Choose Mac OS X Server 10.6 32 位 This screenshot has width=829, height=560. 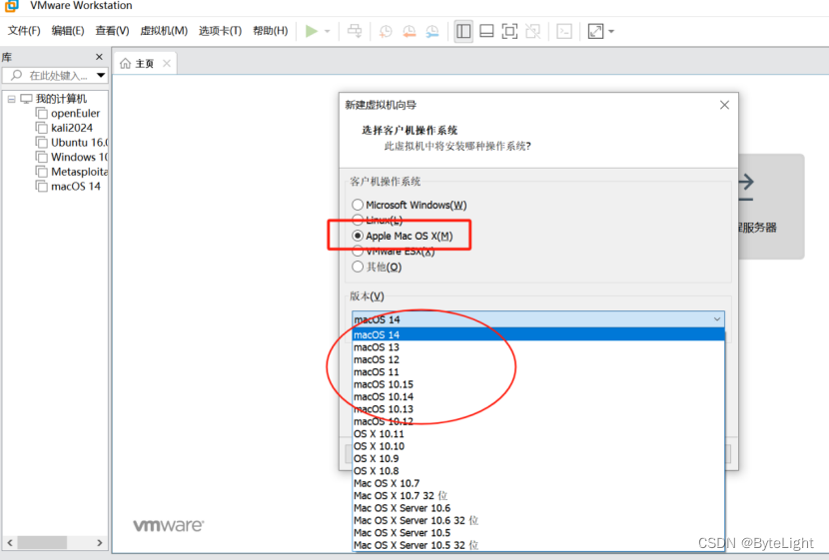click(x=538, y=520)
